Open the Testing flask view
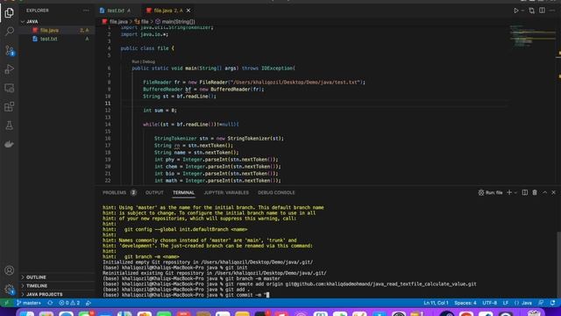561x316 pixels. (x=10, y=126)
